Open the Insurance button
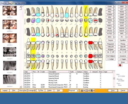The image size is (128, 104). [123, 56]
